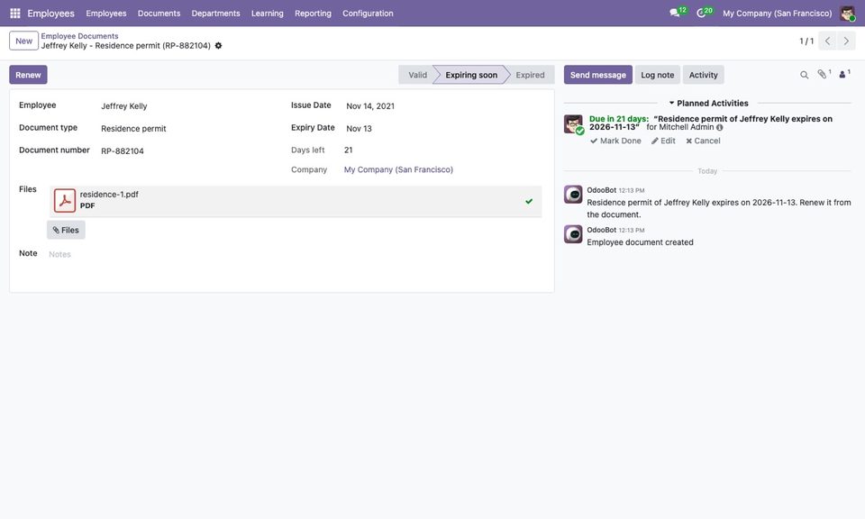The height and width of the screenshot is (519, 865).
Task: Search chatter messages with the magnifier icon
Action: click(805, 75)
